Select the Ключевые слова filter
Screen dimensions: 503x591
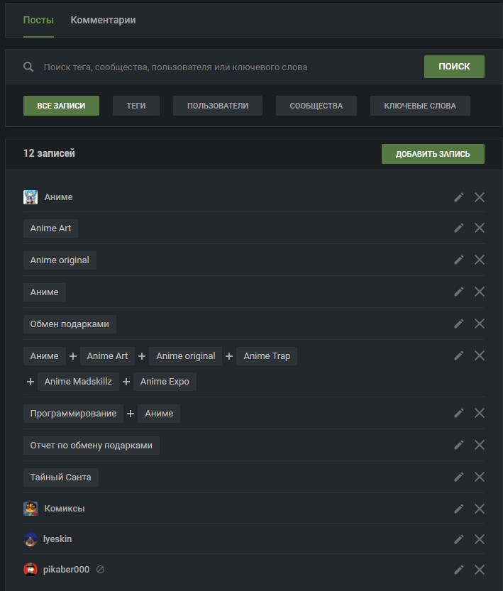point(420,106)
